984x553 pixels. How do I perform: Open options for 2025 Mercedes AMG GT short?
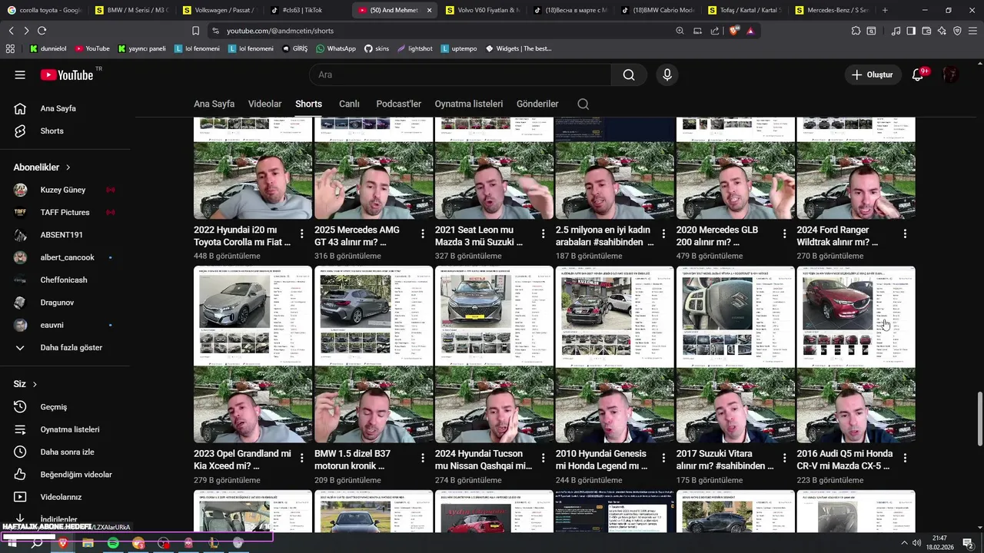tap(422, 233)
